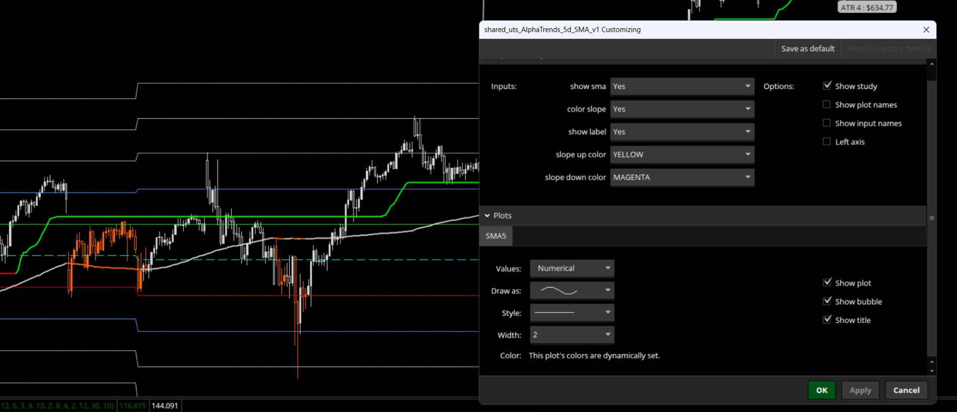
Task: Open the show label dropdown
Action: pos(682,132)
